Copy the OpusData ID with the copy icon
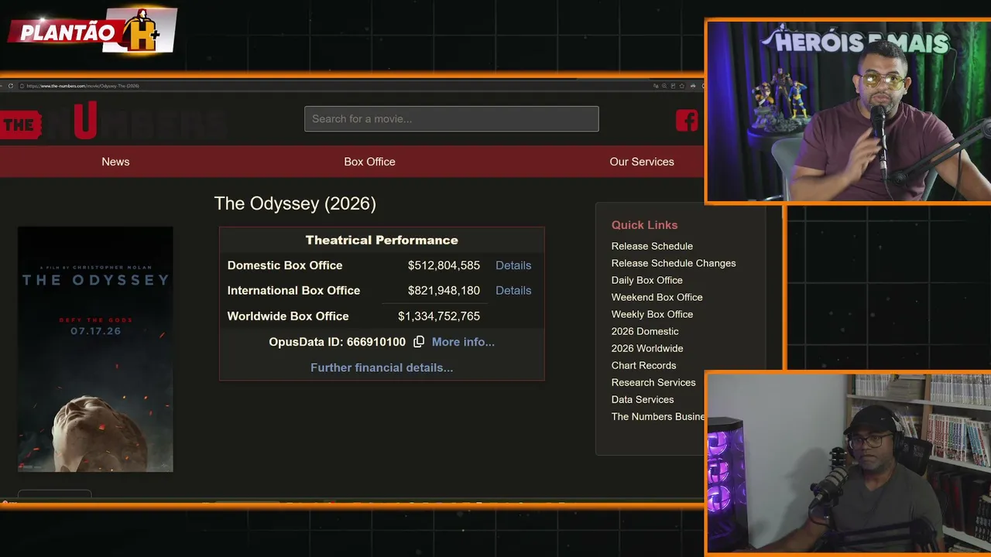Screen dimensions: 991x557 point(419,342)
